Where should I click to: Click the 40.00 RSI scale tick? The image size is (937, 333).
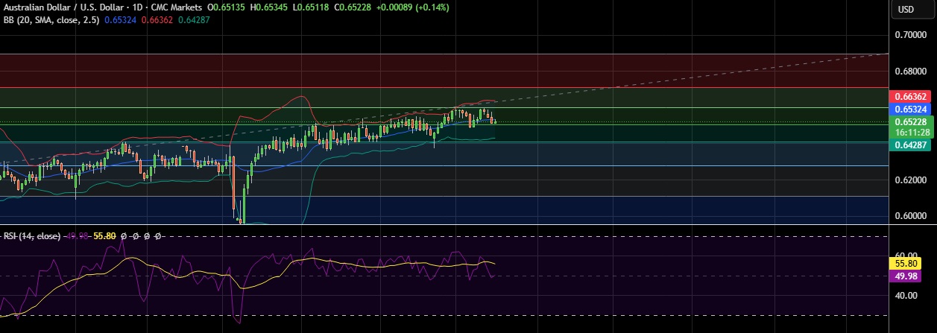[x=905, y=295]
